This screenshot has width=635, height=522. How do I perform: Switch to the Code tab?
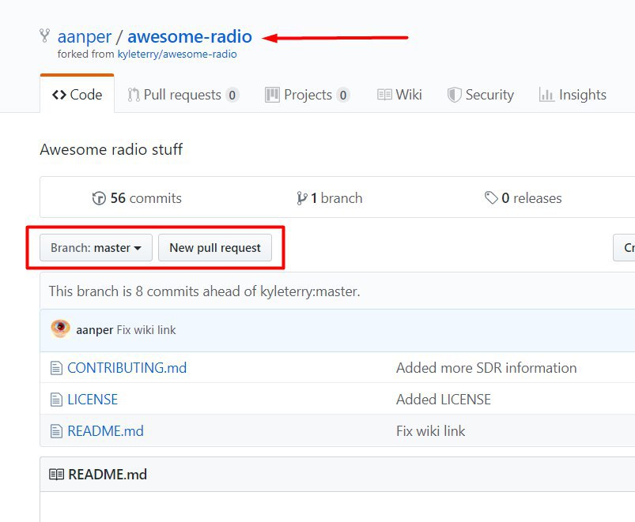pyautogui.click(x=77, y=94)
